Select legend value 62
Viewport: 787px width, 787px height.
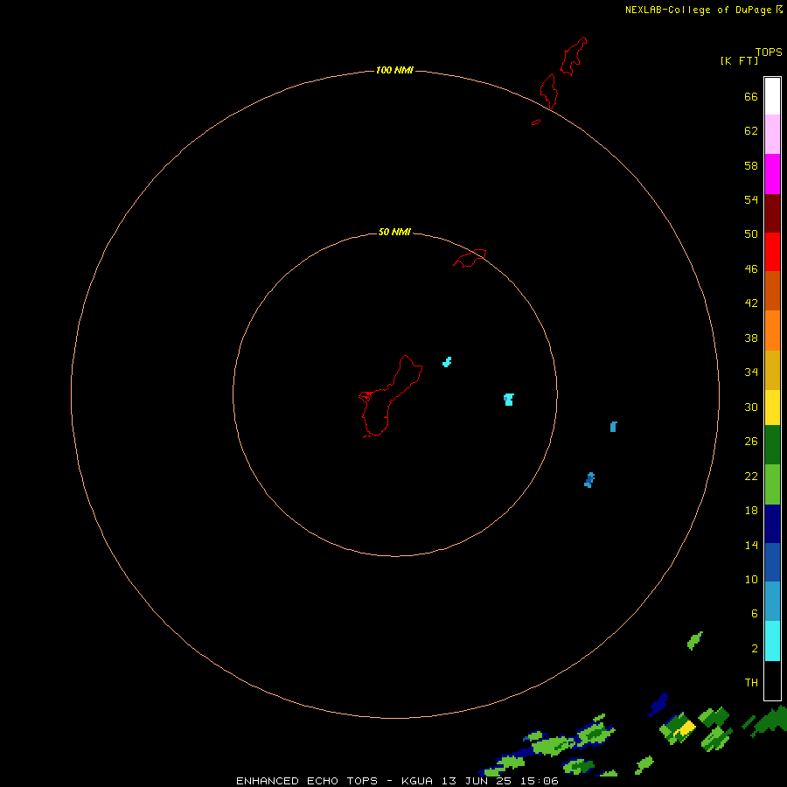[751, 131]
